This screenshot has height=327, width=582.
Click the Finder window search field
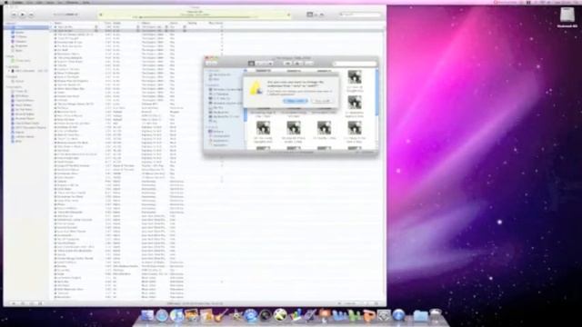coord(355,64)
